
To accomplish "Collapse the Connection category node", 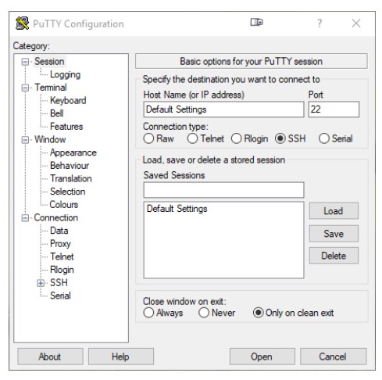I will point(25,217).
